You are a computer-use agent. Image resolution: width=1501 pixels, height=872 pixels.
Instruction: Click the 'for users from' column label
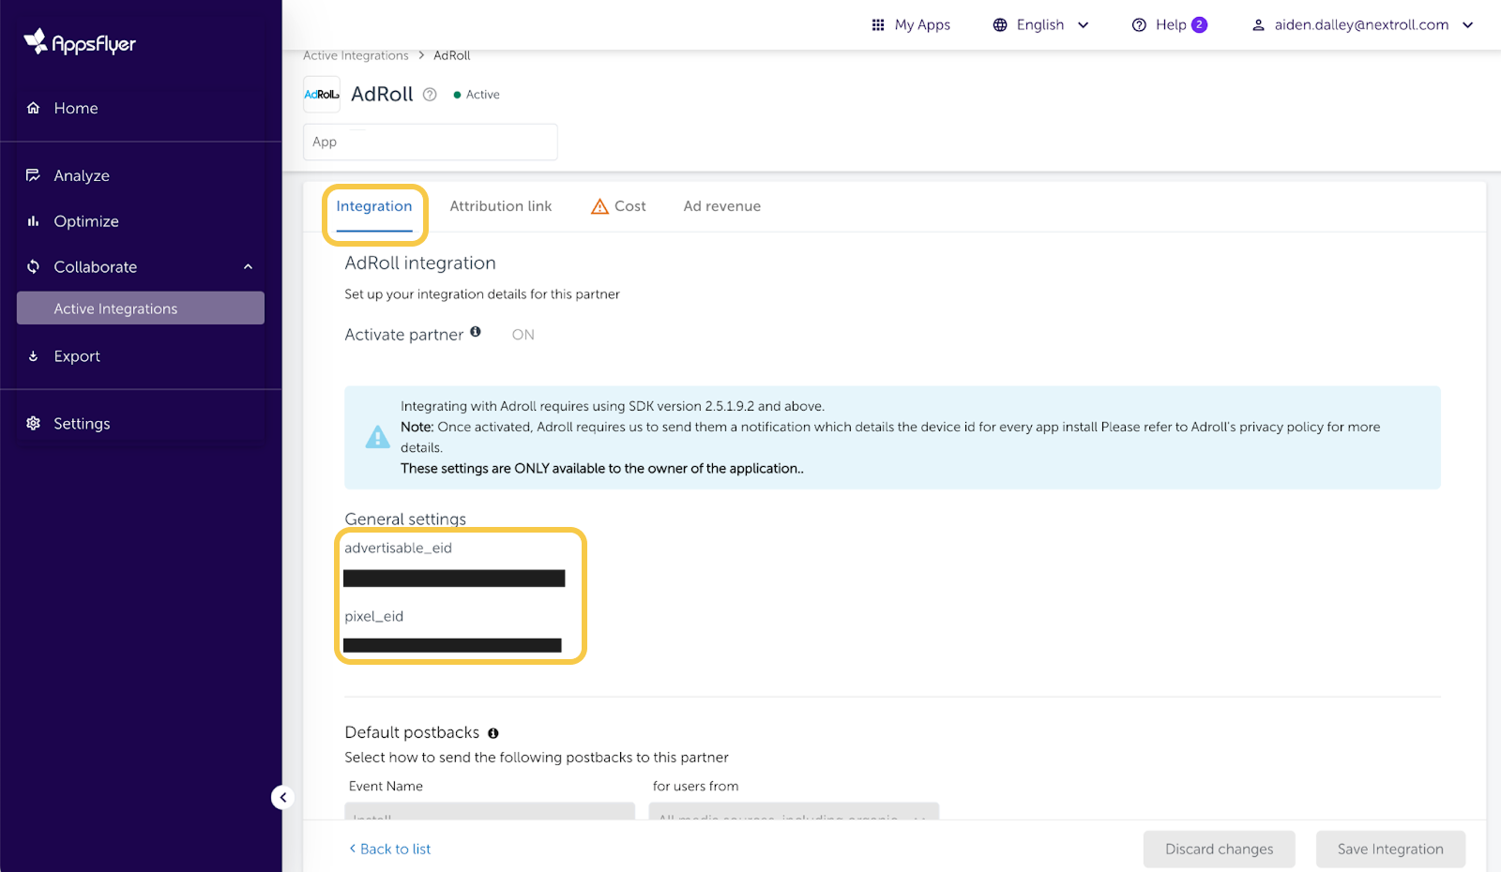(696, 787)
